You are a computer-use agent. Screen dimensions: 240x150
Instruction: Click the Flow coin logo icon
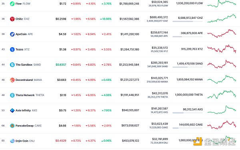coord(12,4)
